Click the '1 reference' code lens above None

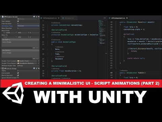click(59, 47)
